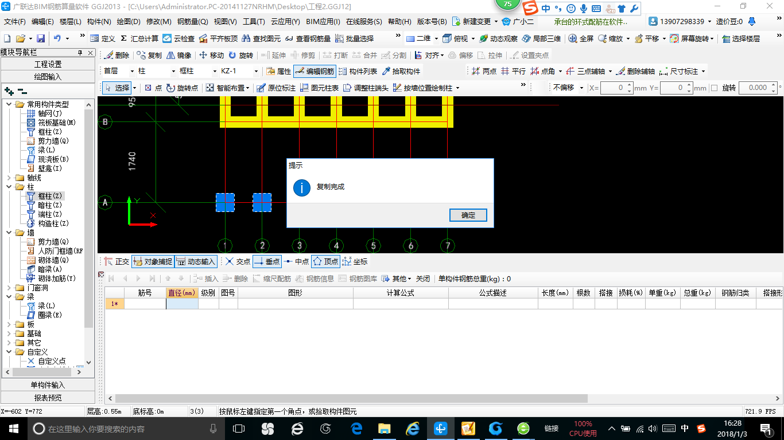Toggle 中点 snap
This screenshot has width=784, height=440.
pos(296,261)
